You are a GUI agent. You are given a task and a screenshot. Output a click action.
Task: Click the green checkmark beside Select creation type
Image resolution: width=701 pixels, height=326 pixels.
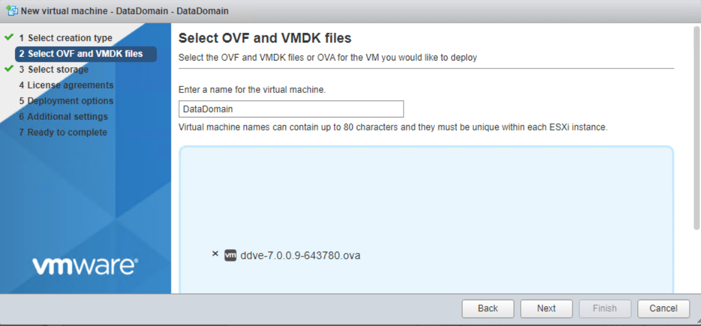pos(9,37)
